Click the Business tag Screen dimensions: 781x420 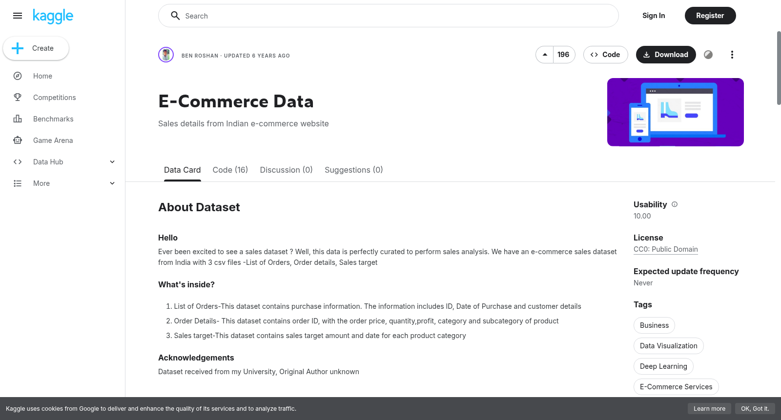point(654,325)
